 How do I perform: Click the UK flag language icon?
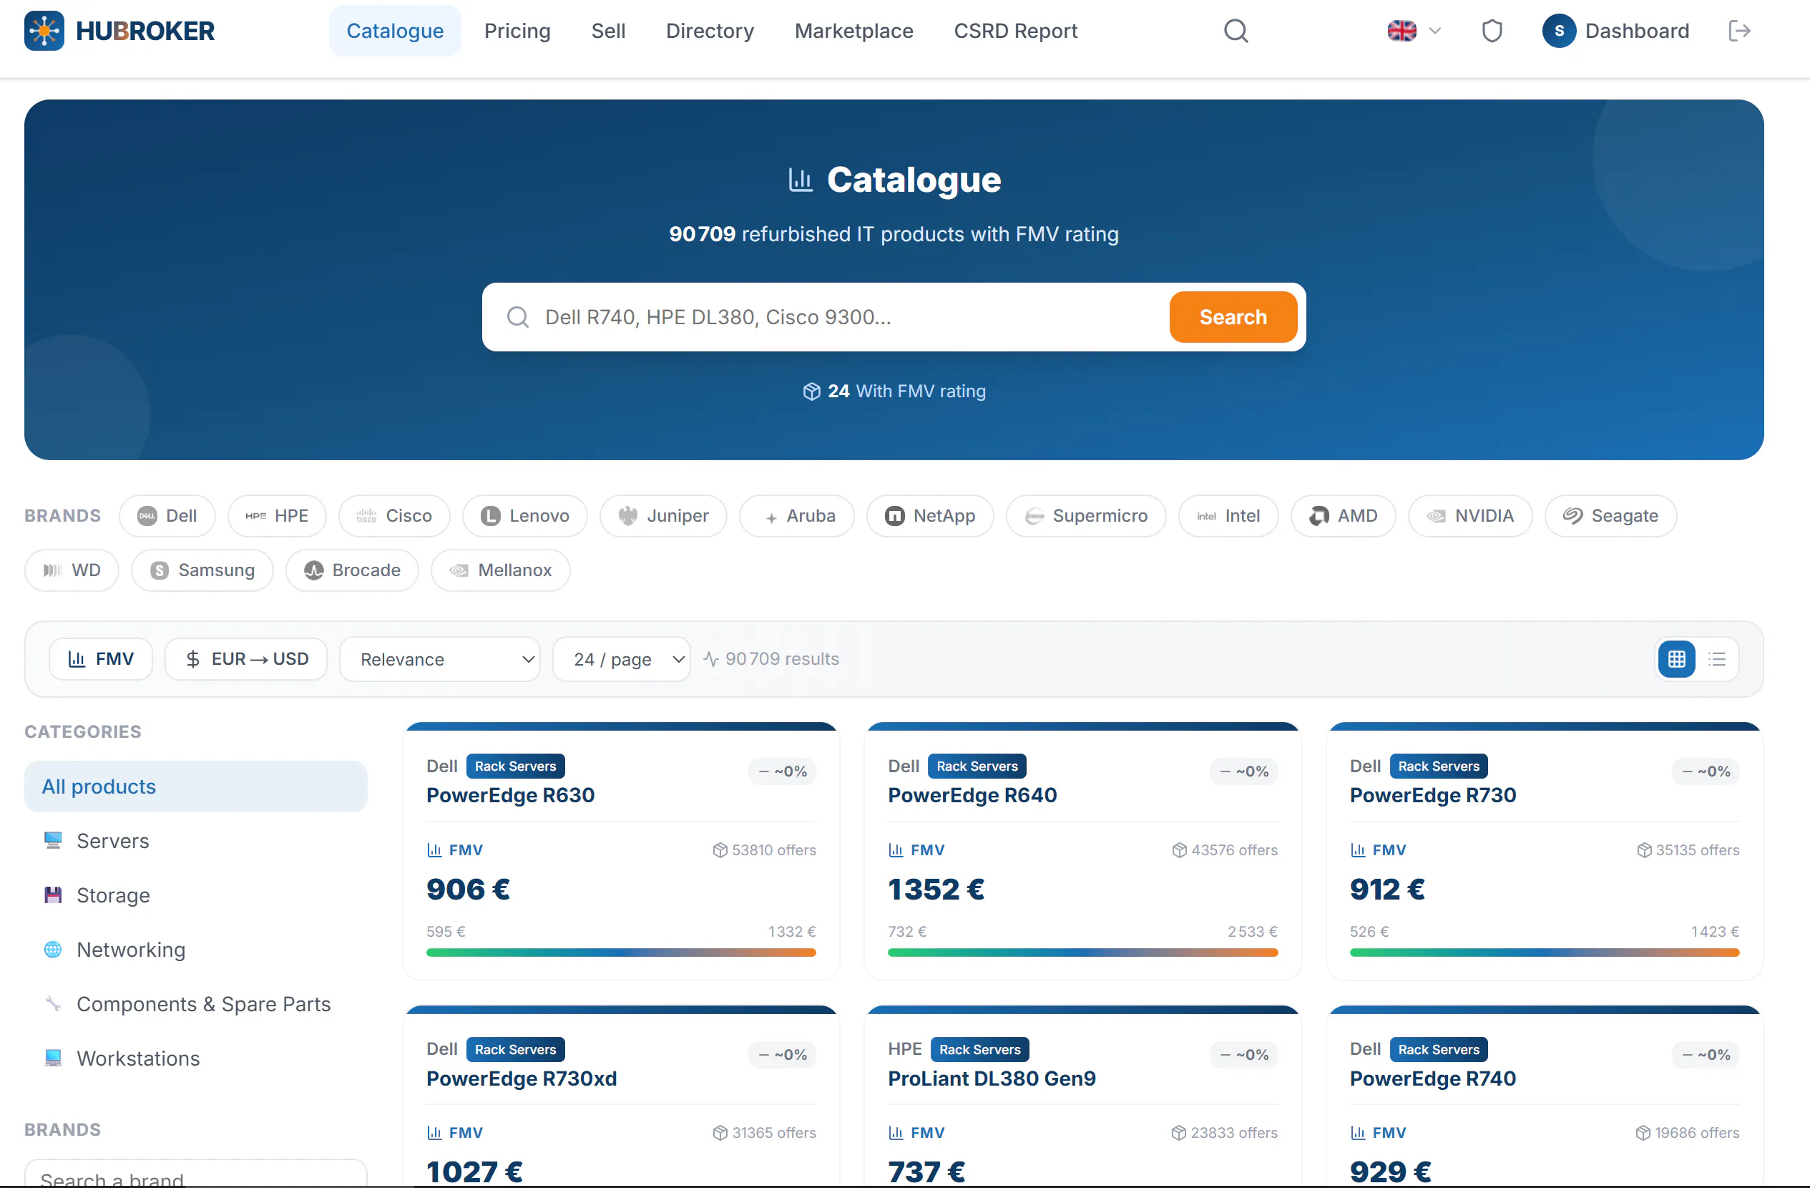coord(1401,31)
